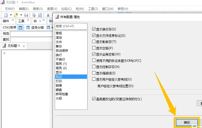Image resolution: width=202 pixels, height=128 pixels.
Task: Turn on 显示缩进线(I) checkbox
Action: (x=94, y=73)
